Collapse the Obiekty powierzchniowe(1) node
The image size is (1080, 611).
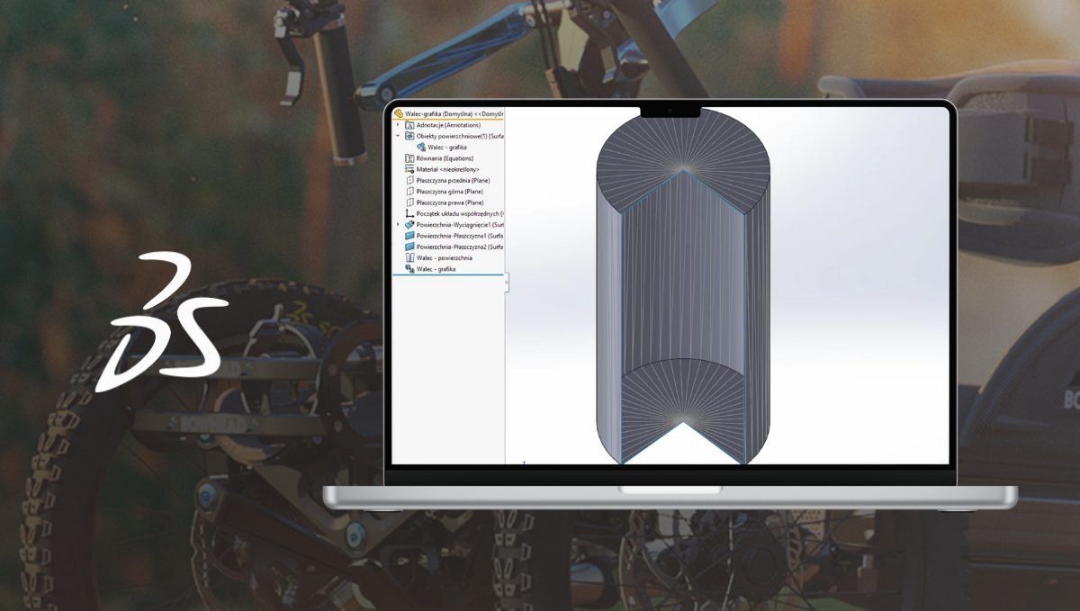tap(398, 136)
